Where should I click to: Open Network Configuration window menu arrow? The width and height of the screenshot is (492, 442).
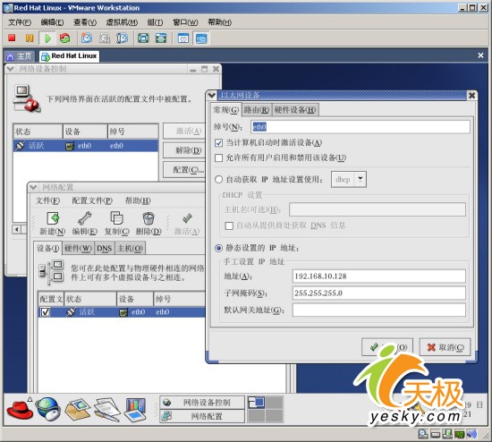point(33,187)
